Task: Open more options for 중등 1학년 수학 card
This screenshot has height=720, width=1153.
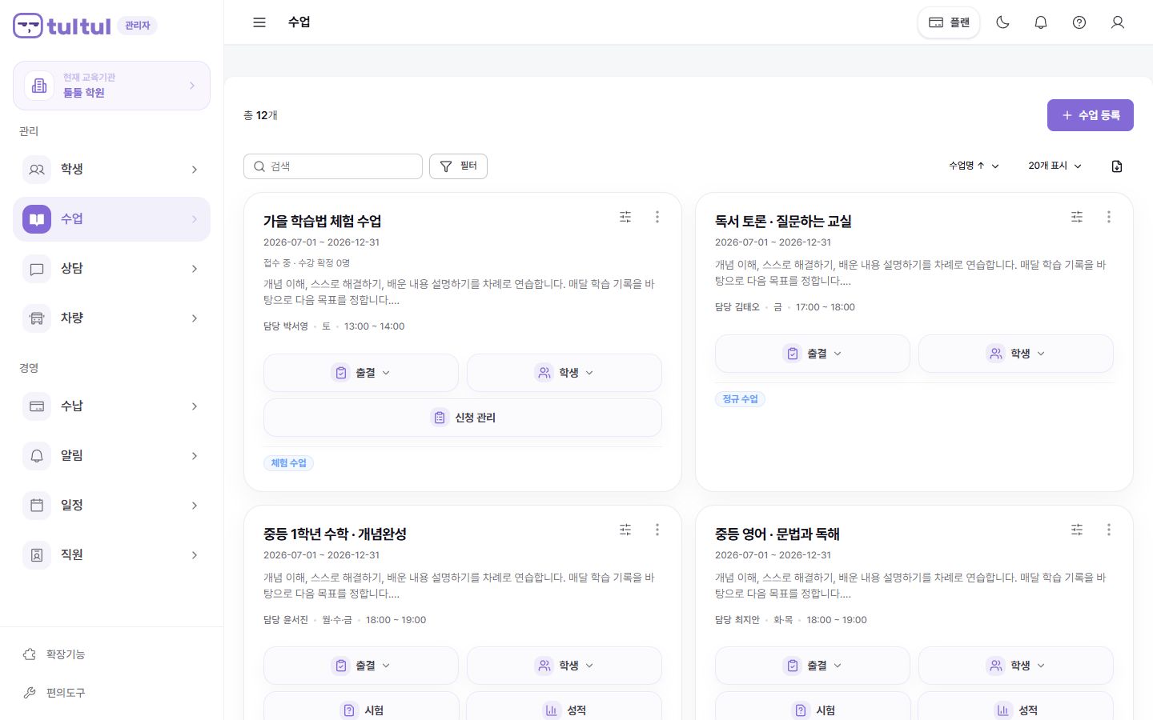Action: 657,530
